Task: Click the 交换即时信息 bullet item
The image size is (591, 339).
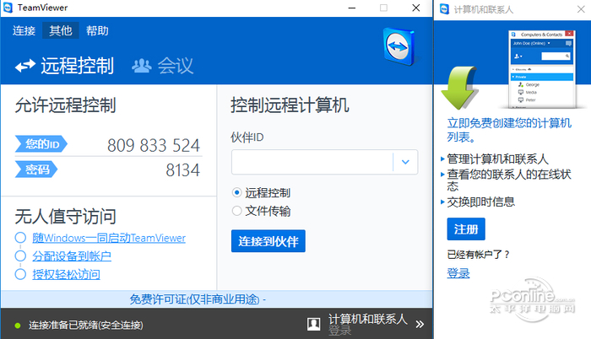Action: click(481, 202)
